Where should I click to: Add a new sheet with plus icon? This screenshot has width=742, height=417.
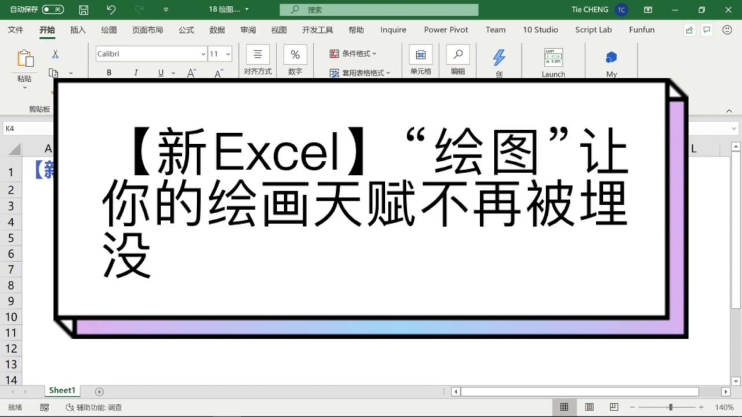[x=99, y=392]
